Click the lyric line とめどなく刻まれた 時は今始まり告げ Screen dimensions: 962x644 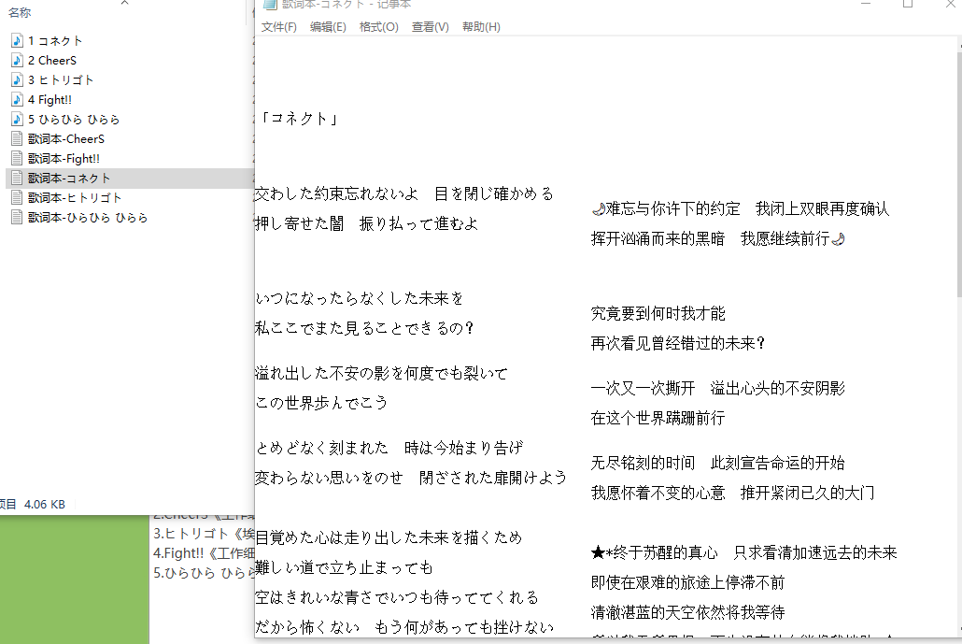click(389, 448)
